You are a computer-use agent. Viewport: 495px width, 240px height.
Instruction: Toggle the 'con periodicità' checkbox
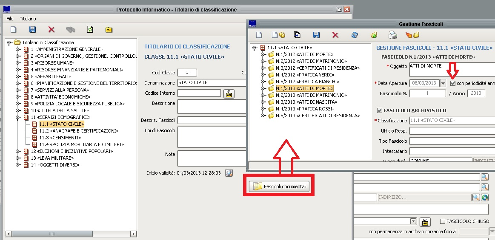[x=453, y=83]
